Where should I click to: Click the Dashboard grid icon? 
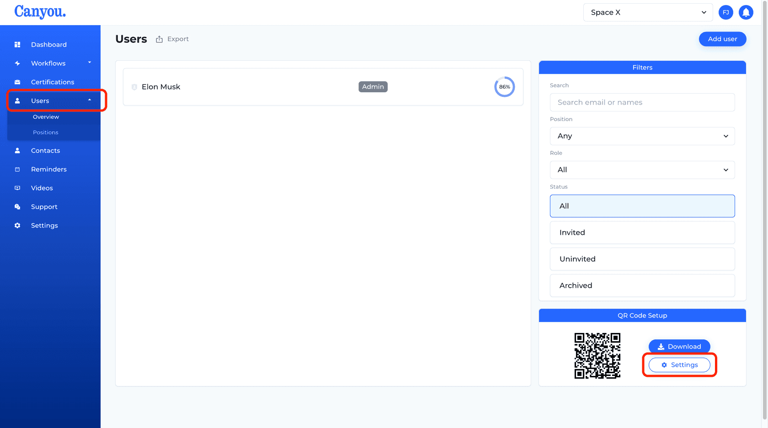click(17, 45)
